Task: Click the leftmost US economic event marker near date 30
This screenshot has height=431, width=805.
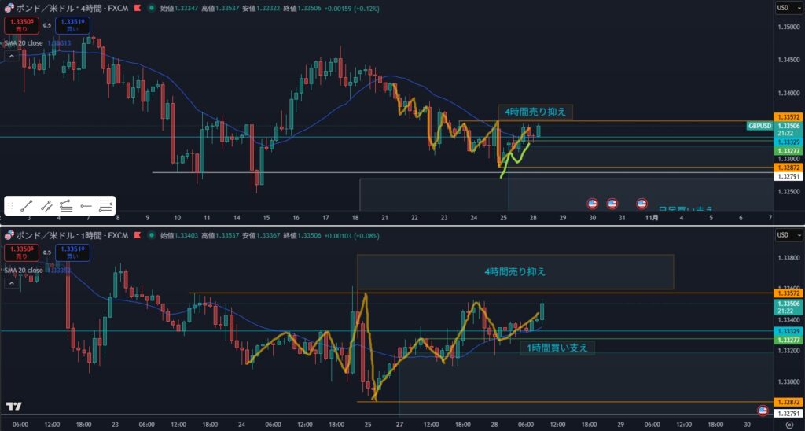Action: [593, 203]
